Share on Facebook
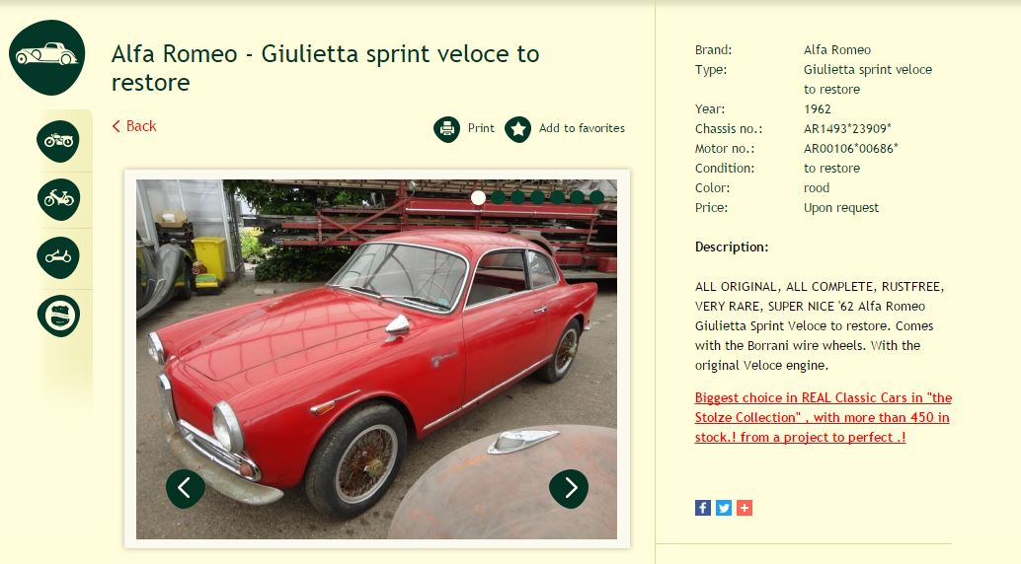The height and width of the screenshot is (564, 1021). click(703, 508)
